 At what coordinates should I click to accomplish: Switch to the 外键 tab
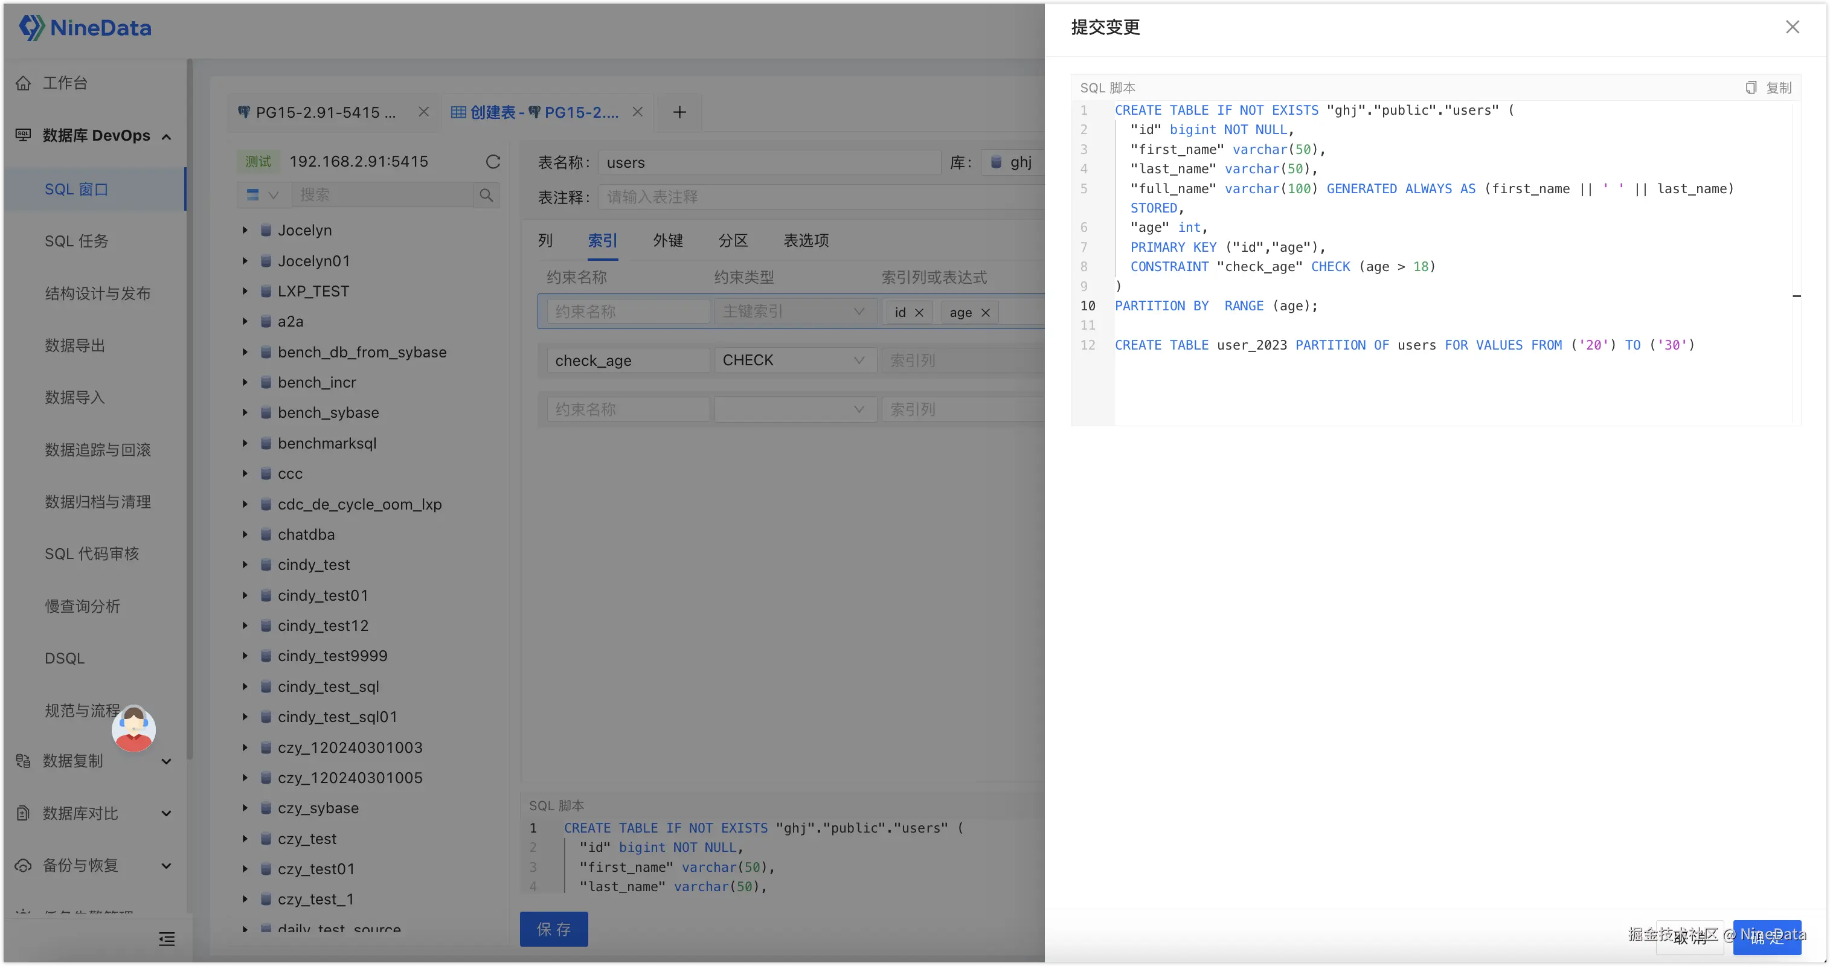[668, 240]
